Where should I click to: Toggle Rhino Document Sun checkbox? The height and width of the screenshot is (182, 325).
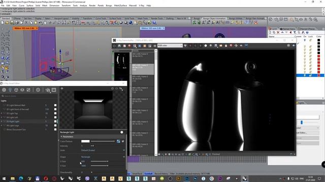click(x=55, y=129)
